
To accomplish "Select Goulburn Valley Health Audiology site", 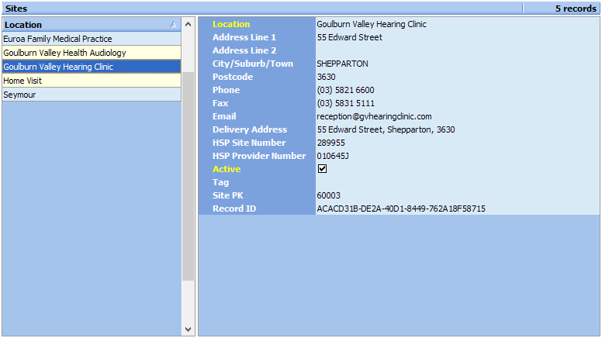I will pos(92,53).
